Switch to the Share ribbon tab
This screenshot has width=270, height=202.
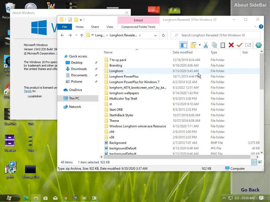pos(95,27)
